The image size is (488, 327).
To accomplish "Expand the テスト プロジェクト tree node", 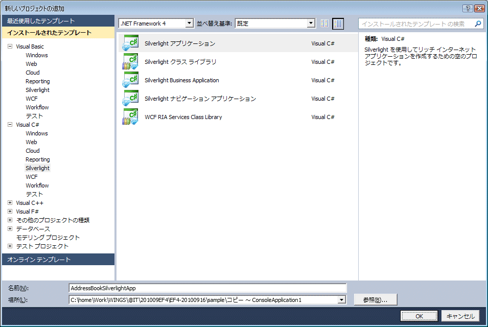I will (x=10, y=246).
